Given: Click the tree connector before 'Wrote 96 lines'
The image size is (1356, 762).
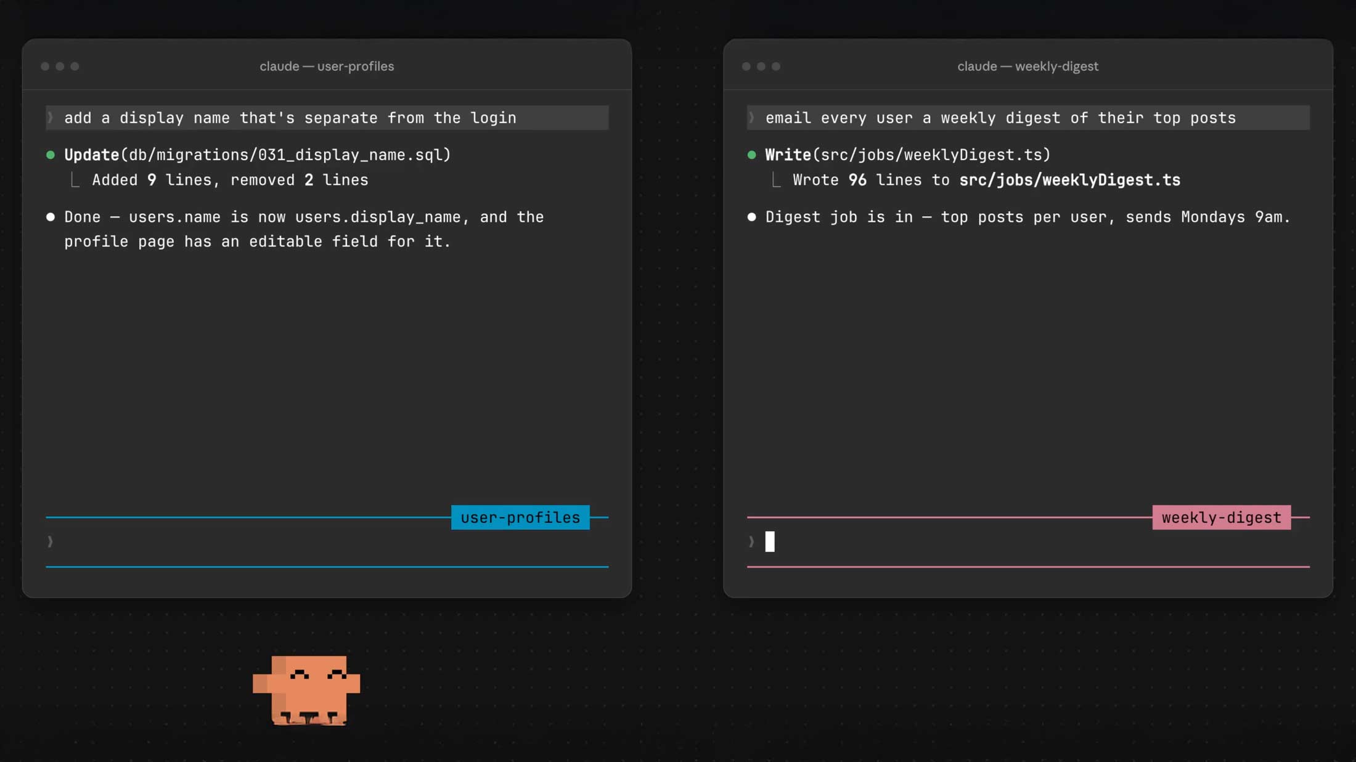Looking at the screenshot, I should (x=776, y=180).
